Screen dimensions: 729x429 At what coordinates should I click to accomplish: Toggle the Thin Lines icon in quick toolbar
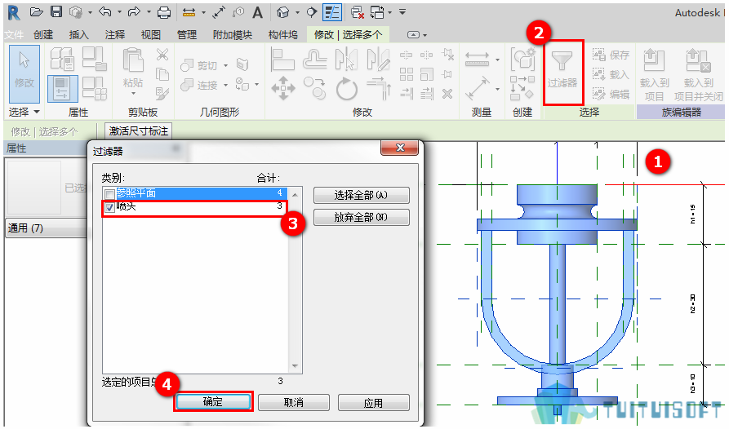pos(332,12)
